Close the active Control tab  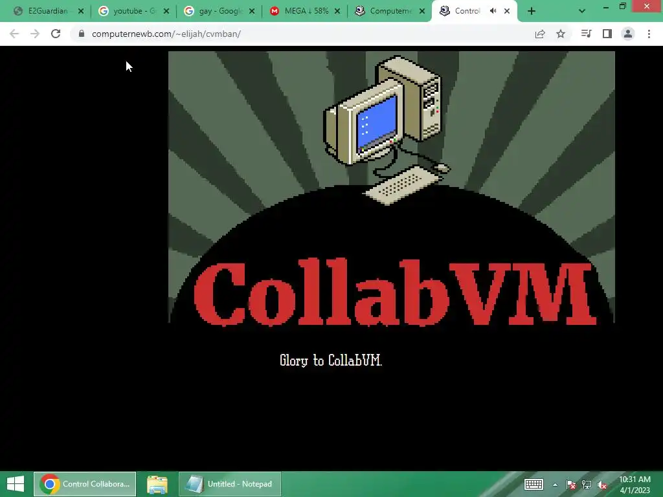pos(507,12)
